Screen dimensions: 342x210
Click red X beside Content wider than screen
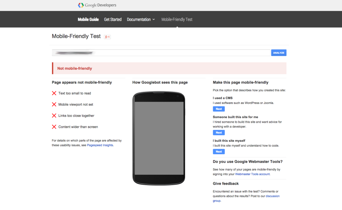click(54, 127)
